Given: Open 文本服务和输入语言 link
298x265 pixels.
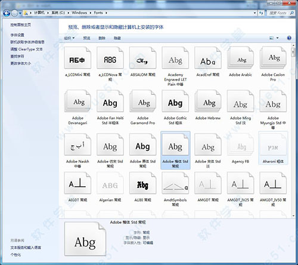Looking at the screenshot, I should 26,248.
